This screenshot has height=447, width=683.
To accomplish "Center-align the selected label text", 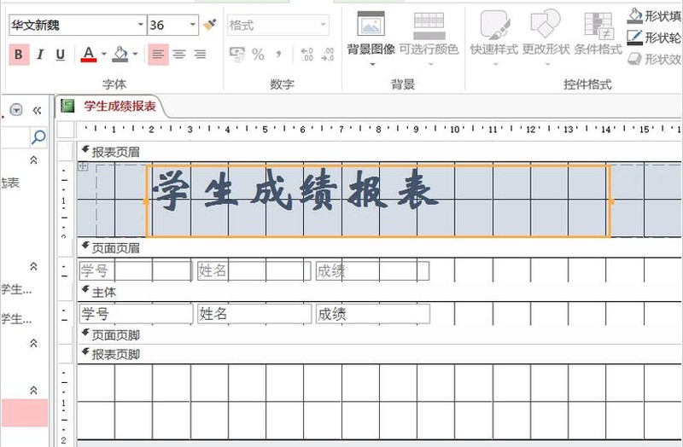I will point(179,55).
